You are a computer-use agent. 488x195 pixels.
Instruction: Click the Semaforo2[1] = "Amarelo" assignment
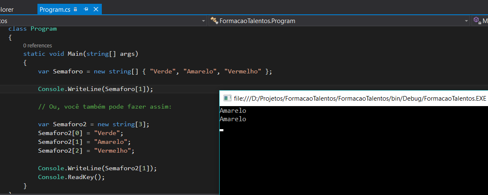(x=84, y=142)
